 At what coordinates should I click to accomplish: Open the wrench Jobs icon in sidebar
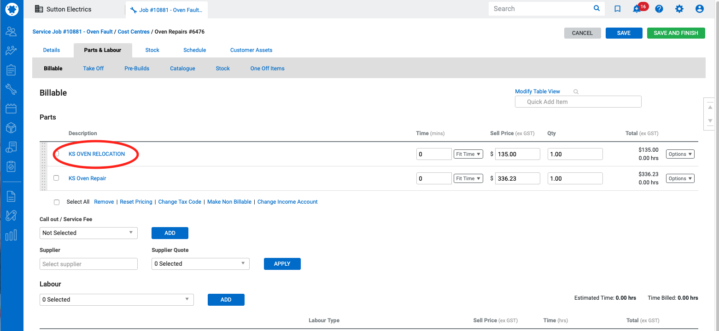point(11,89)
